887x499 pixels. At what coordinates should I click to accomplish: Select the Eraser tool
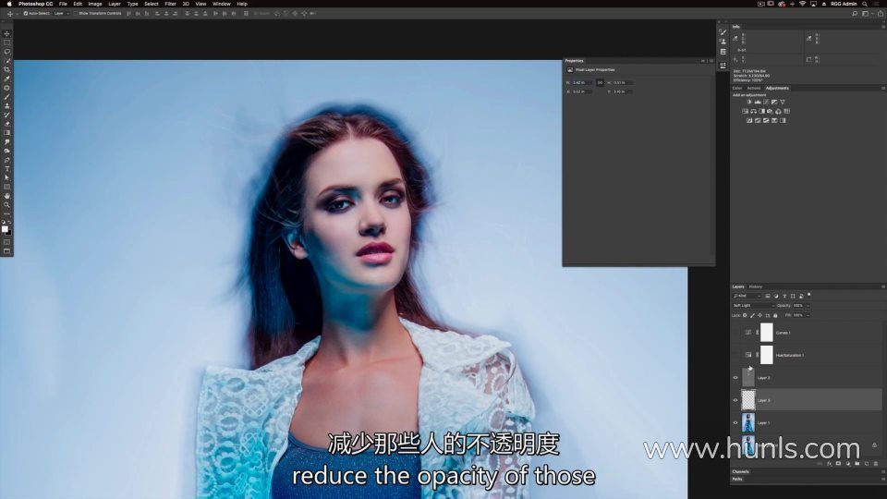click(x=6, y=124)
